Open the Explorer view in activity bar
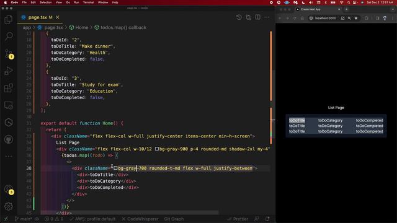 (9, 19)
